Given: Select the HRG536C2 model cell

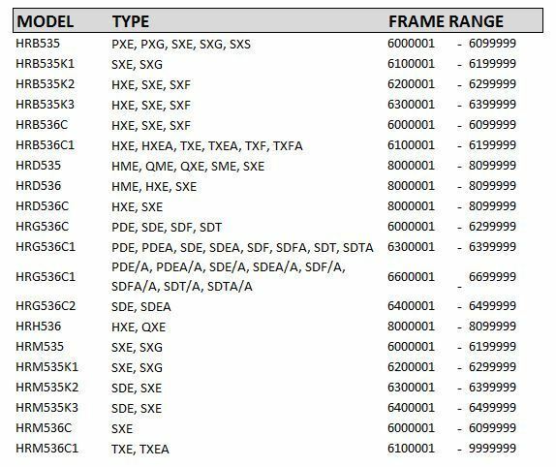Looking at the screenshot, I should coord(46,305).
